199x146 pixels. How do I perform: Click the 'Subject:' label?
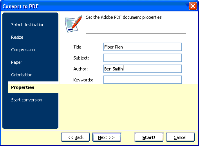(81, 58)
